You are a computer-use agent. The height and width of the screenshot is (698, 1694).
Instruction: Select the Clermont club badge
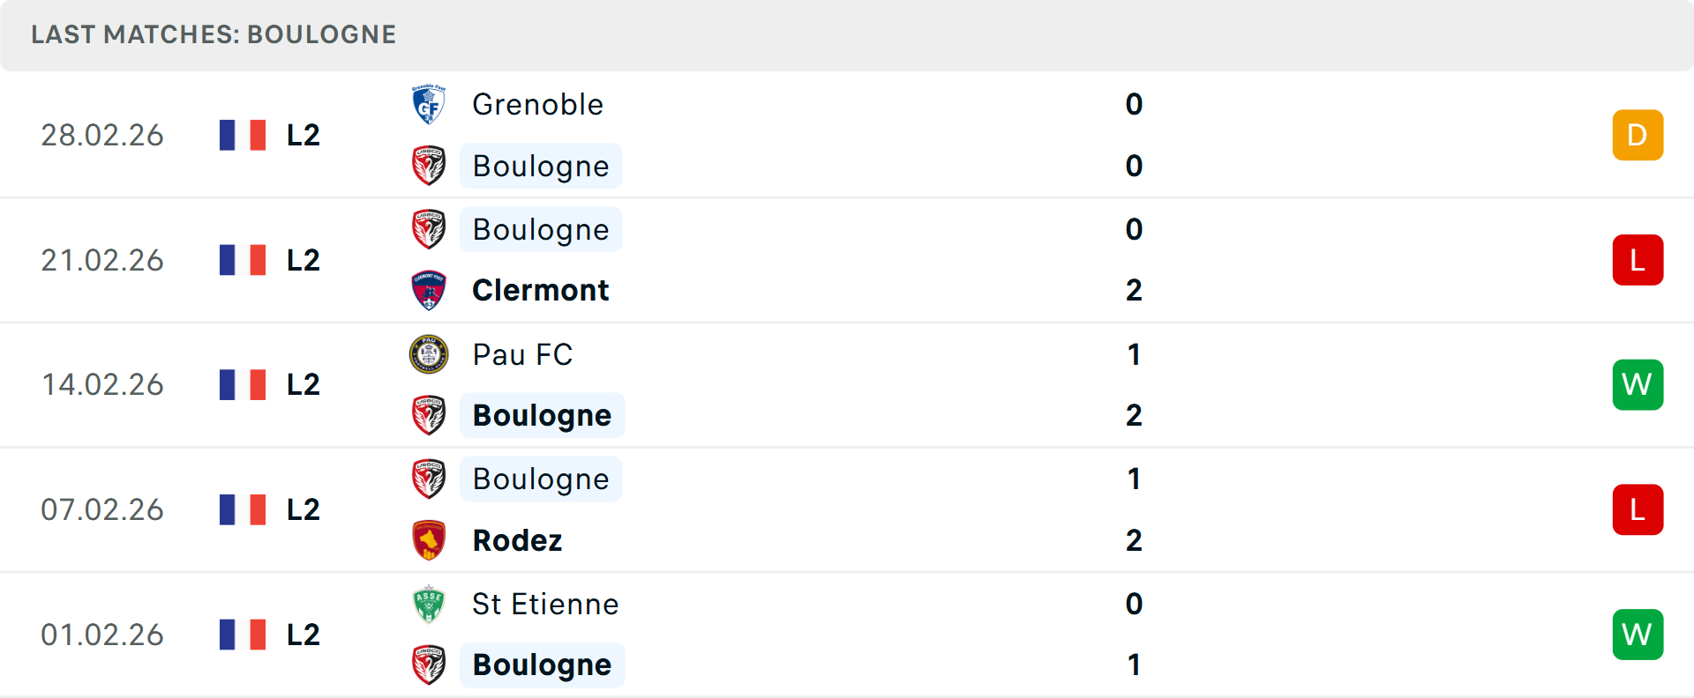tap(430, 290)
